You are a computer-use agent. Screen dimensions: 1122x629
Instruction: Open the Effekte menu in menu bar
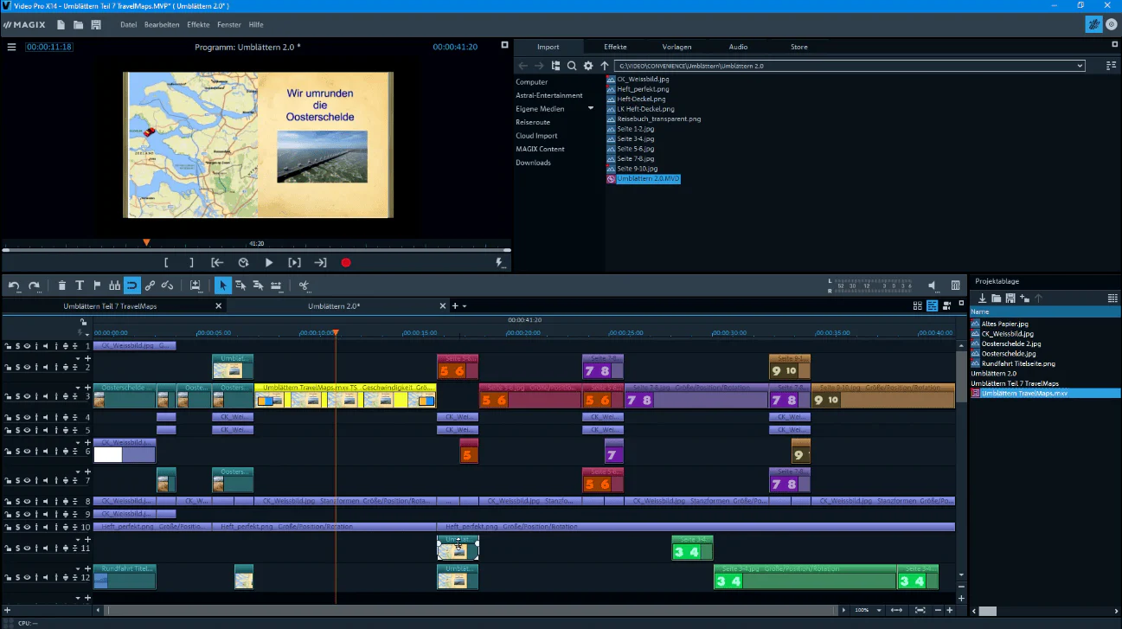[198, 25]
